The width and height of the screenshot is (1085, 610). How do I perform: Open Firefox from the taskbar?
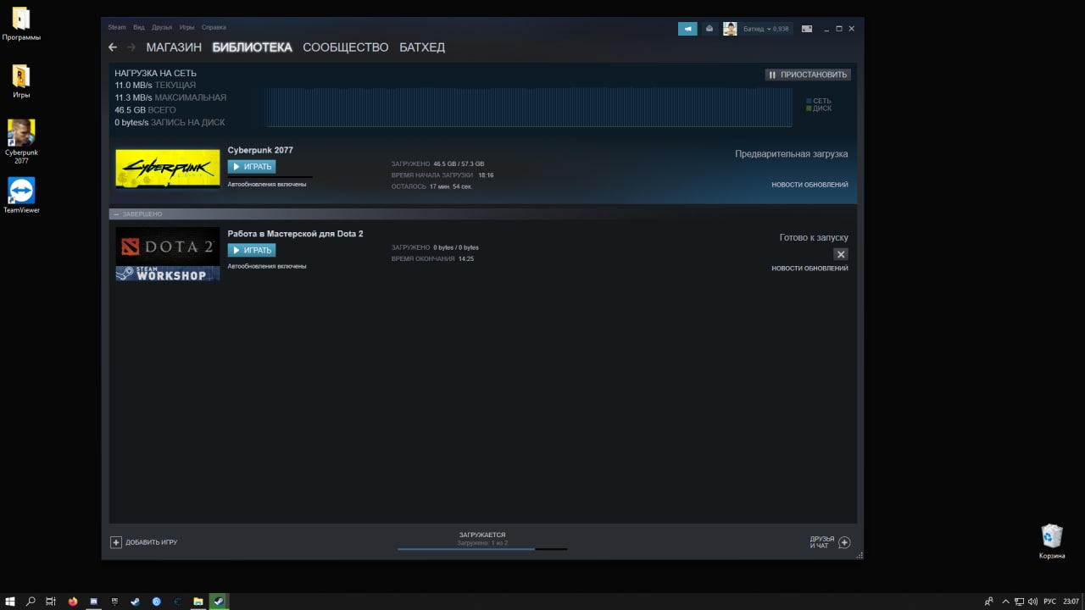(x=73, y=602)
